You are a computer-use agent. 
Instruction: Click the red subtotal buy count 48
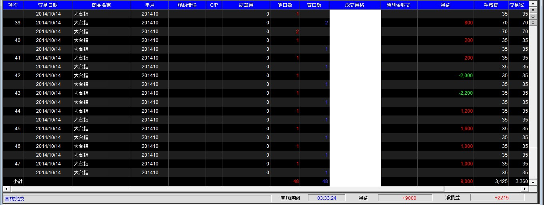pyautogui.click(x=296, y=181)
